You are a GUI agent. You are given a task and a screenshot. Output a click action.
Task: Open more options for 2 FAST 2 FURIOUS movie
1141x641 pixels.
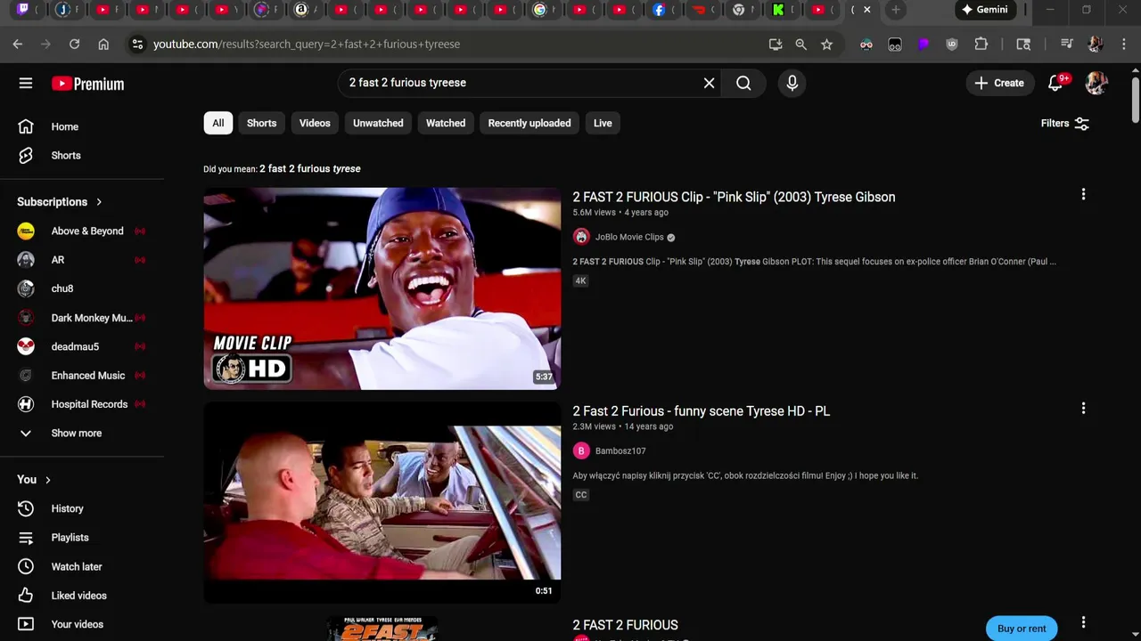(x=1083, y=622)
